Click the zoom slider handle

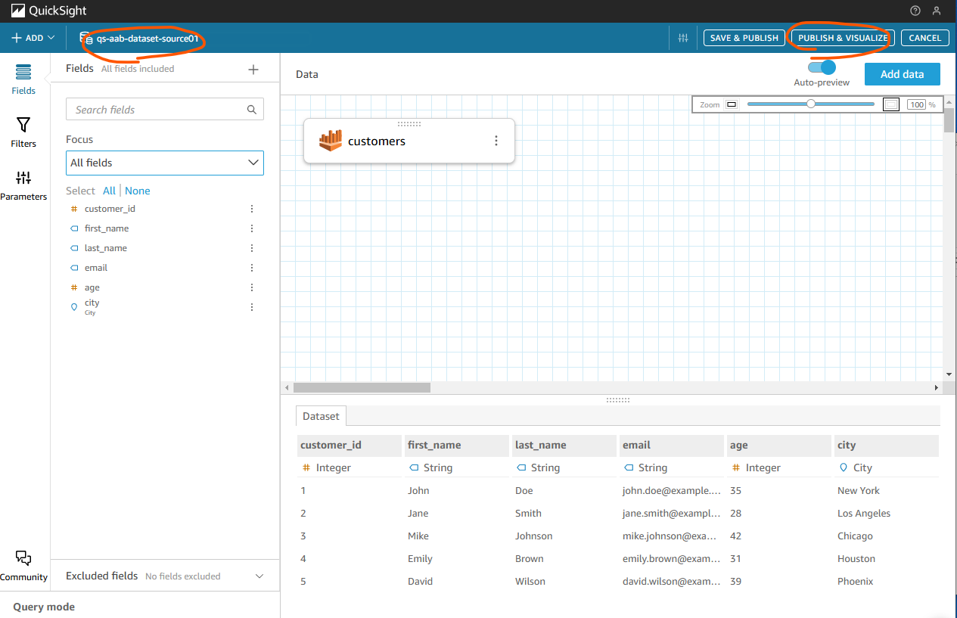pos(811,104)
